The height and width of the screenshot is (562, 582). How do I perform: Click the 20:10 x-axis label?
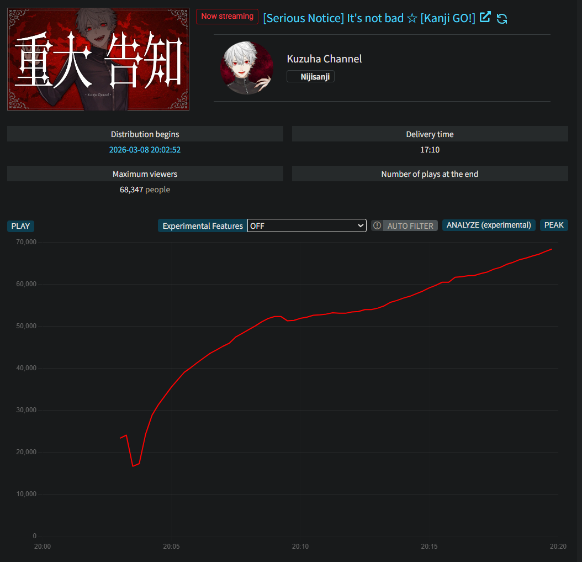(300, 547)
